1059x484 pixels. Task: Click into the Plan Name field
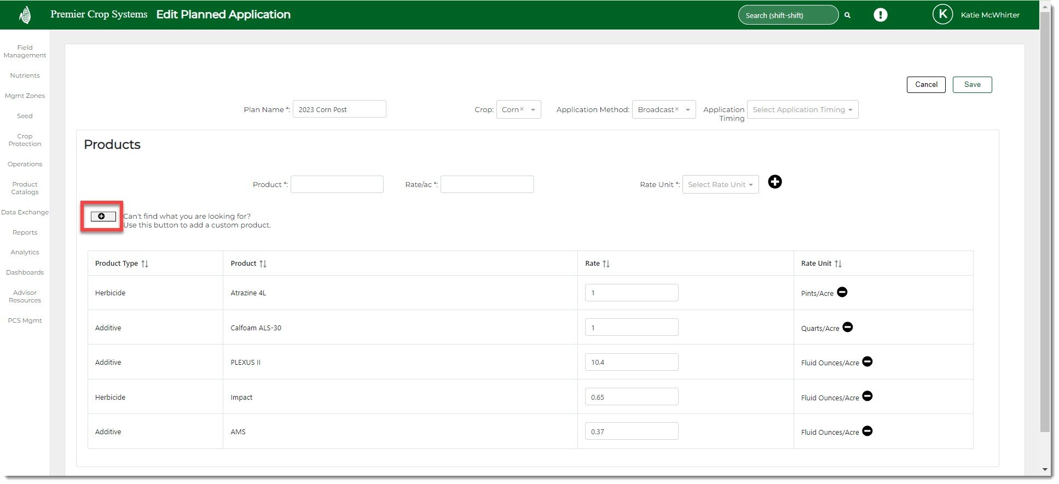(x=339, y=110)
